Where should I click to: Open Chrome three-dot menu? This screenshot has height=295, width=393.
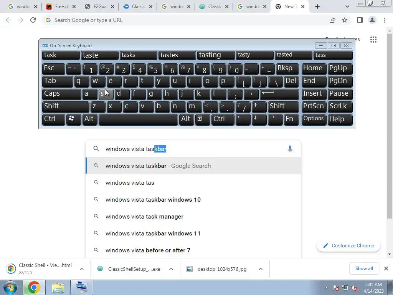point(385,20)
